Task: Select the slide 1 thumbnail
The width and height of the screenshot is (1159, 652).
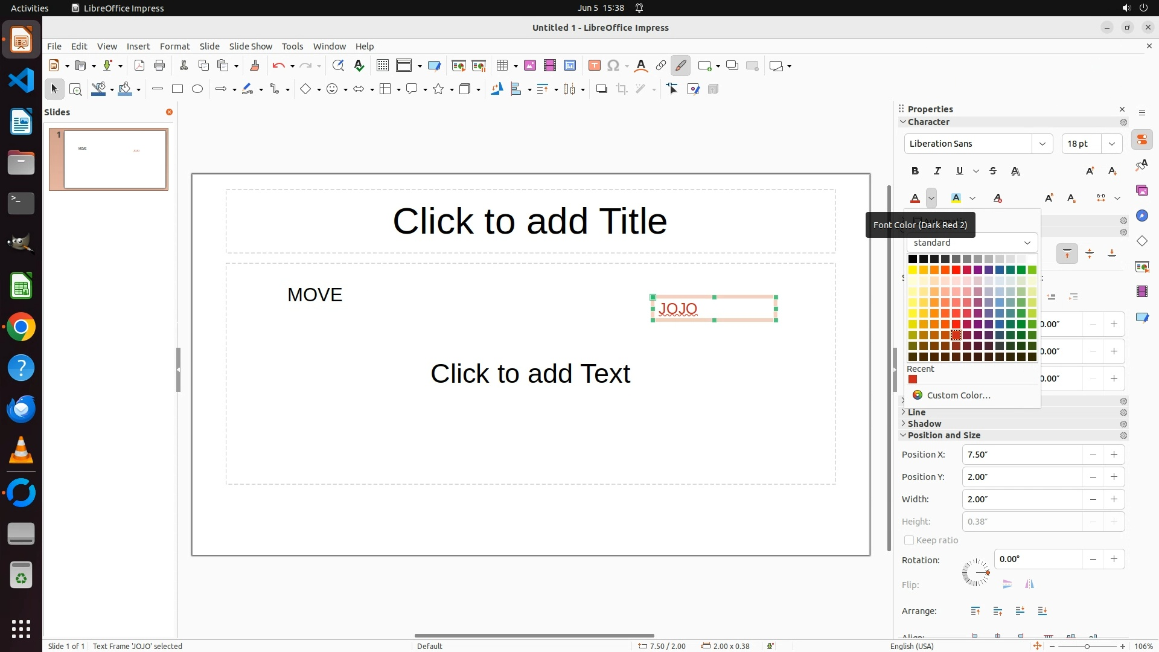Action: point(115,159)
